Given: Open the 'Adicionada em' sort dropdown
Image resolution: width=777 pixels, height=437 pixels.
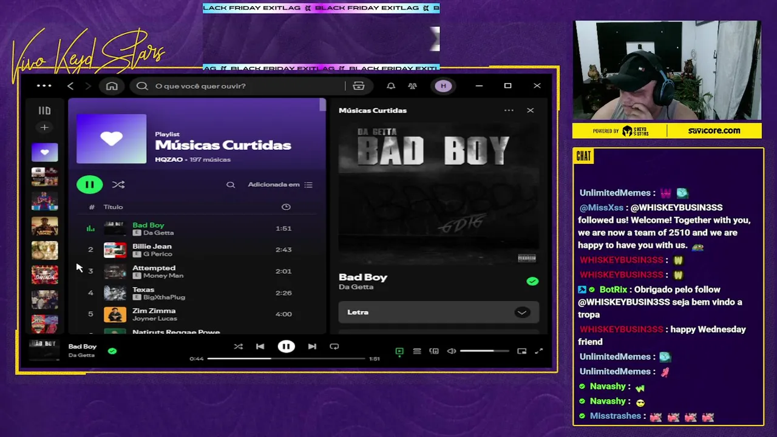Looking at the screenshot, I should click(280, 185).
